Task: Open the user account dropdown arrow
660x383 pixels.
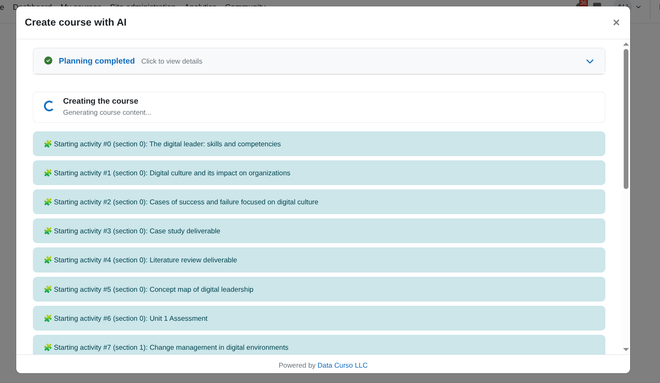Action: pos(639,6)
